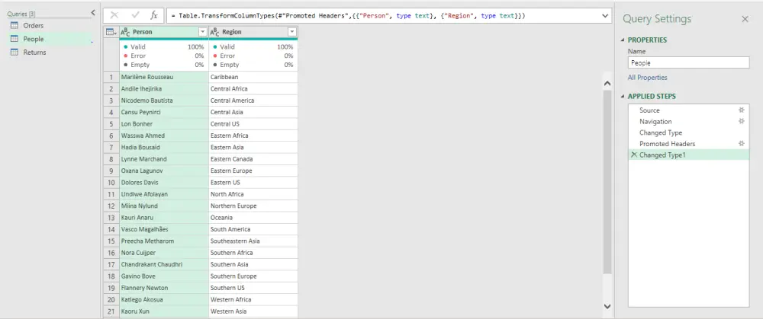Open the Source step settings gear

(741, 110)
